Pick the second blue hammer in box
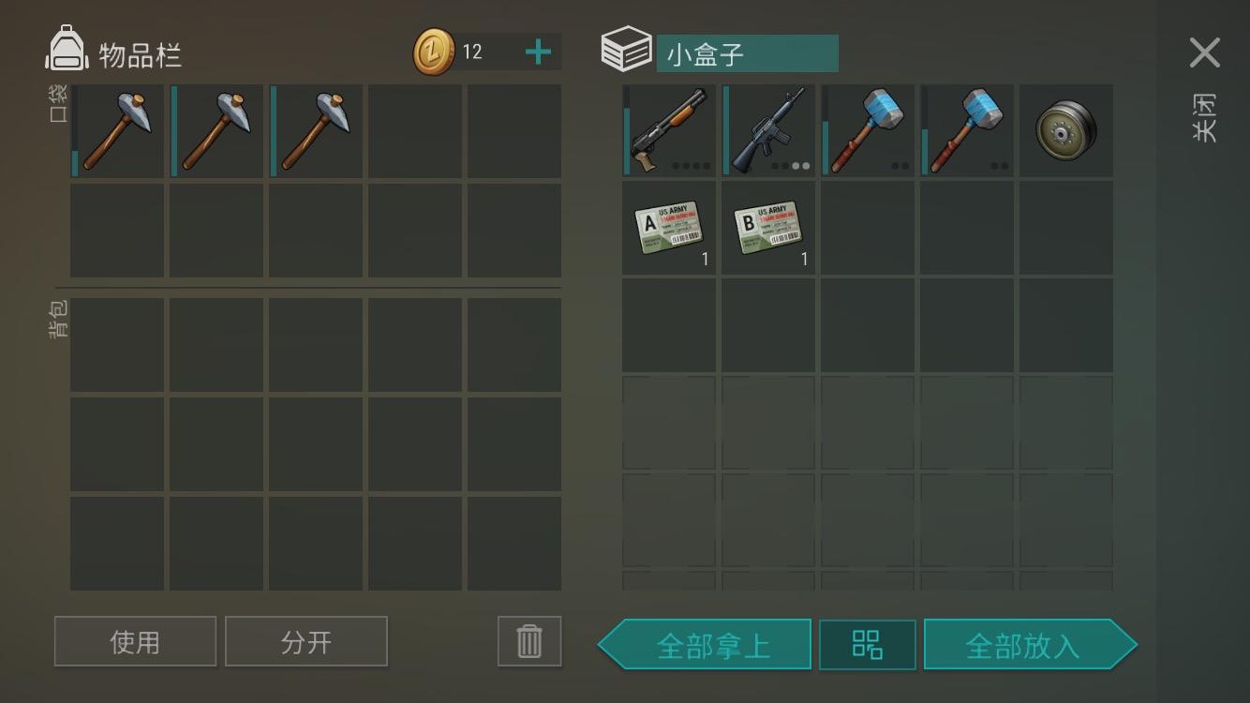The height and width of the screenshot is (703, 1250). pos(967,130)
